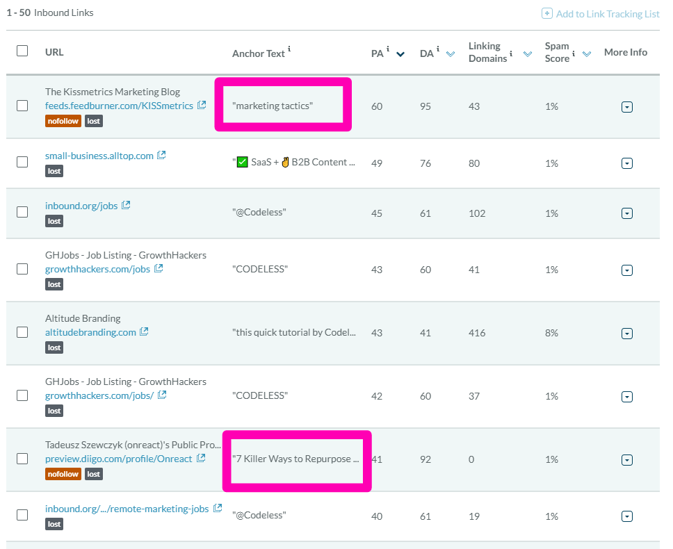Click the 416 linking domains value
Viewport: 673px width, 549px height.
coord(477,333)
